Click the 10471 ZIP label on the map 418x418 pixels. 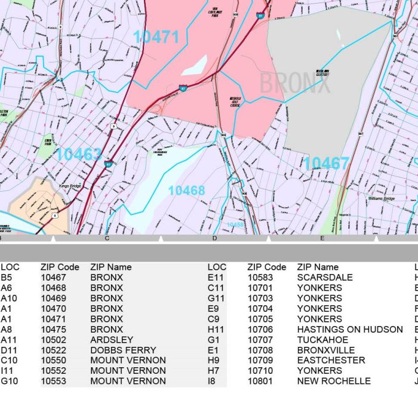pos(156,37)
